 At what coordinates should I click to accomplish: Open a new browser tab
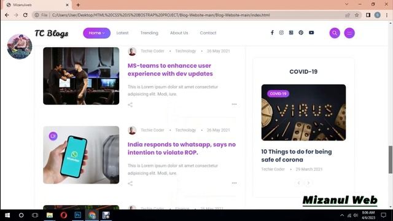[x=78, y=5]
